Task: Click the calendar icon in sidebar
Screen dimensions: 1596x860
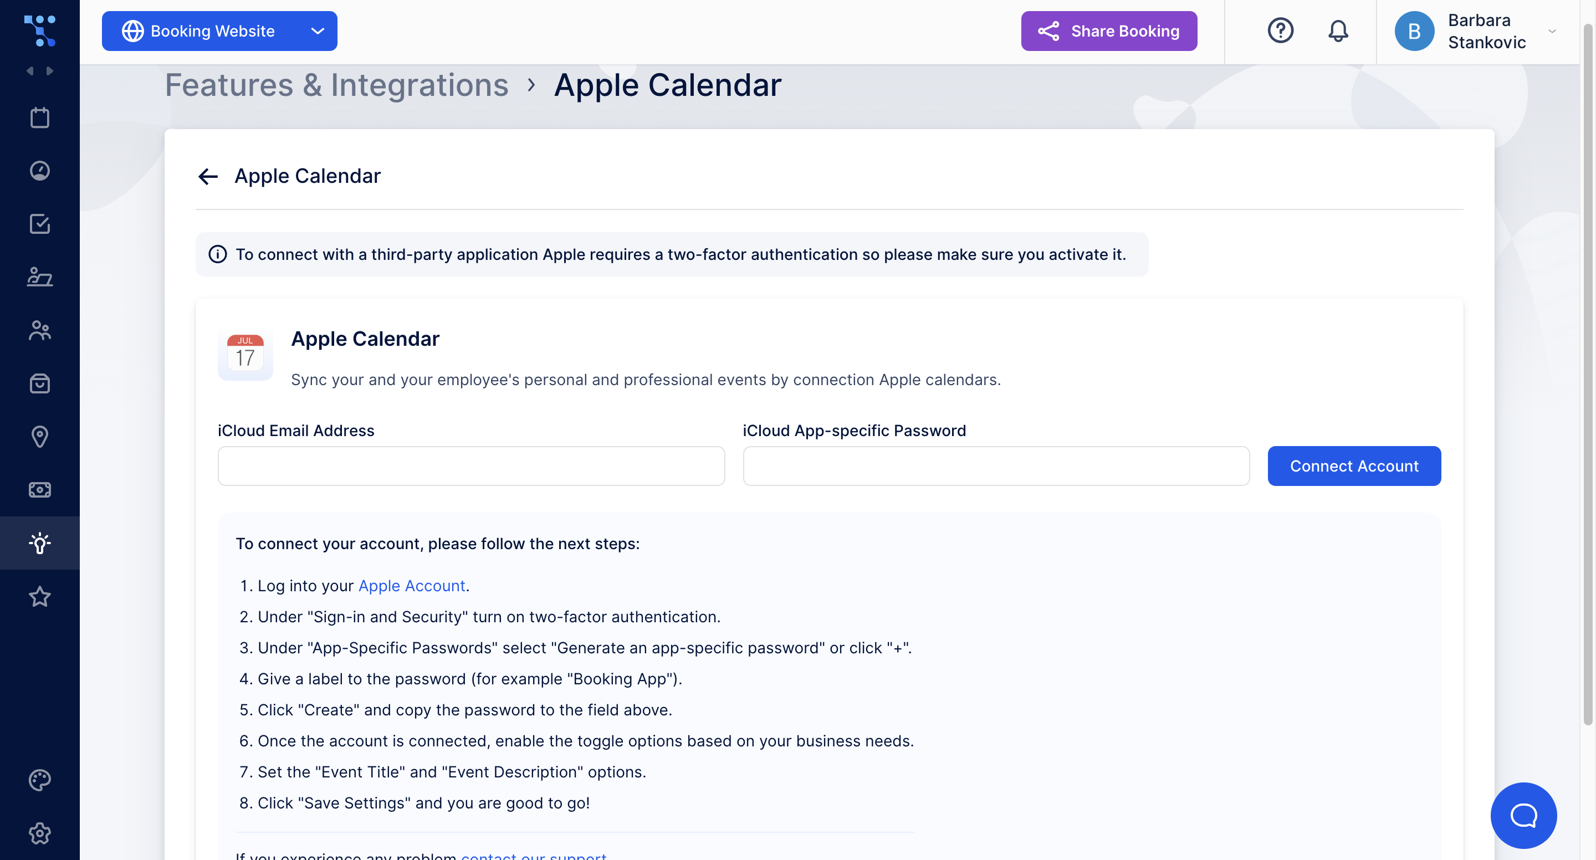Action: [39, 119]
